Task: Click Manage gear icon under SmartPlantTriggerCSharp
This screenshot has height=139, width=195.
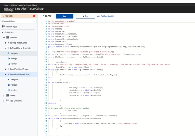Action: pyautogui.click(x=9, y=85)
